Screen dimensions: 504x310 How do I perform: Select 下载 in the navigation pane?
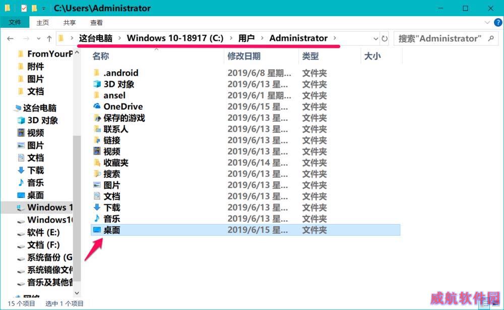coord(31,170)
